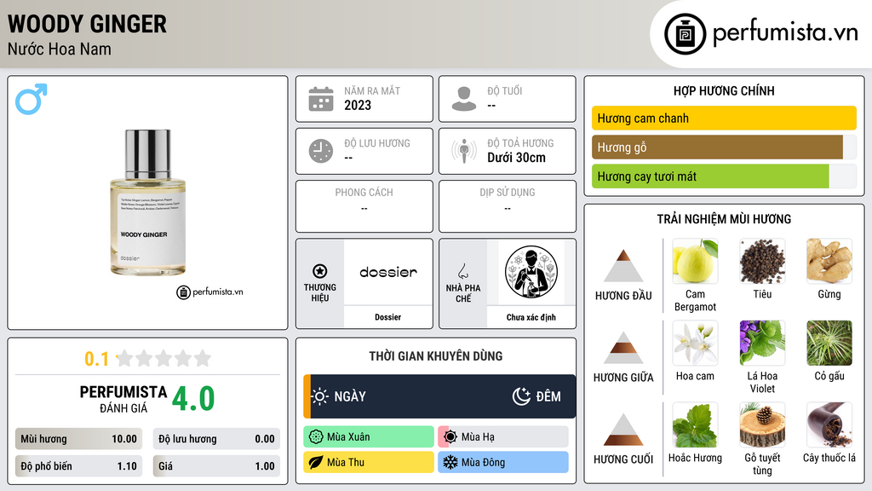Select the Gừng ginger note image
The image size is (872, 491).
[829, 261]
